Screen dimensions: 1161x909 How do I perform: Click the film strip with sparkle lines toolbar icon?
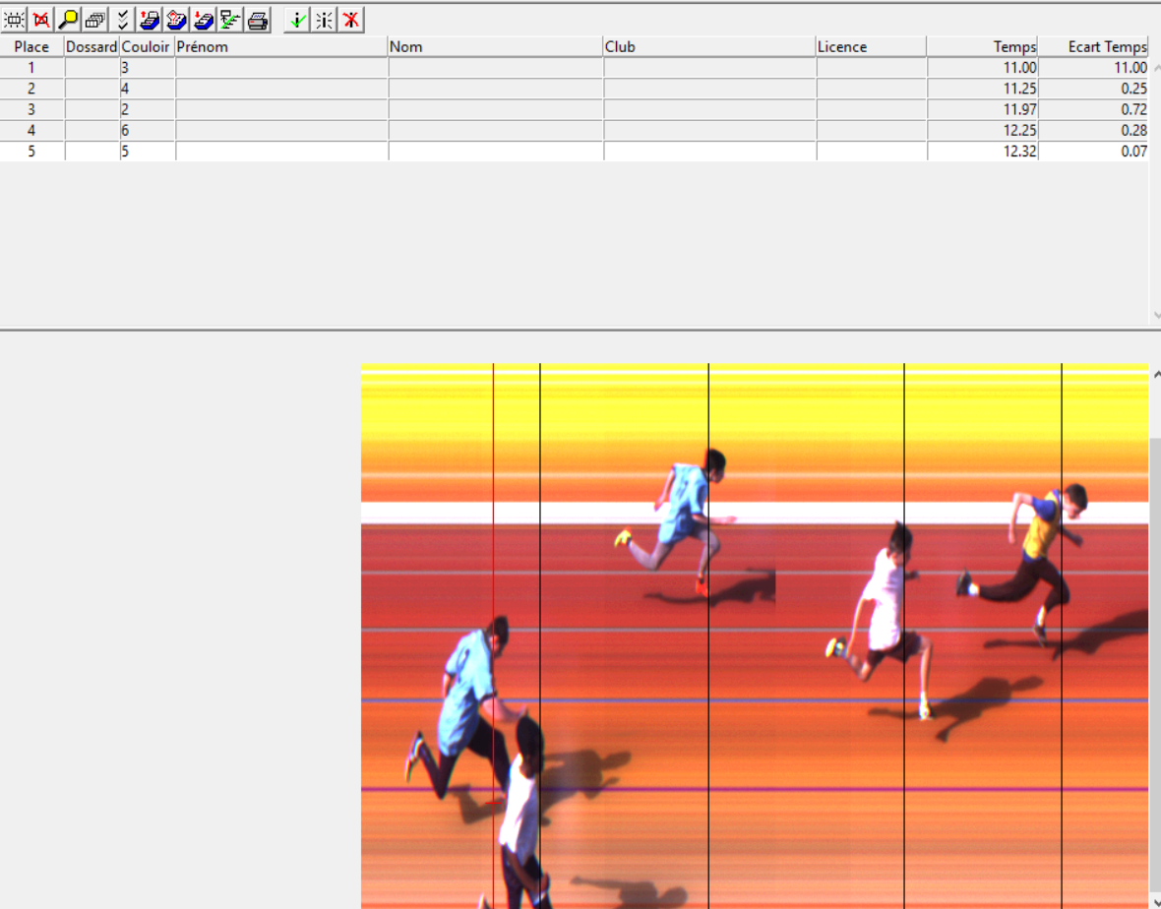14,20
